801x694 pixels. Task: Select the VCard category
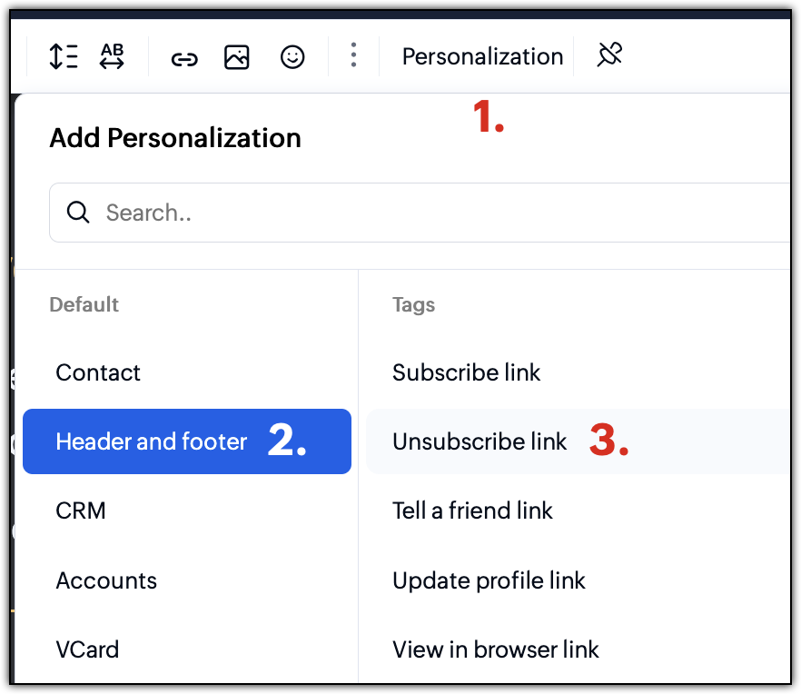coord(187,649)
